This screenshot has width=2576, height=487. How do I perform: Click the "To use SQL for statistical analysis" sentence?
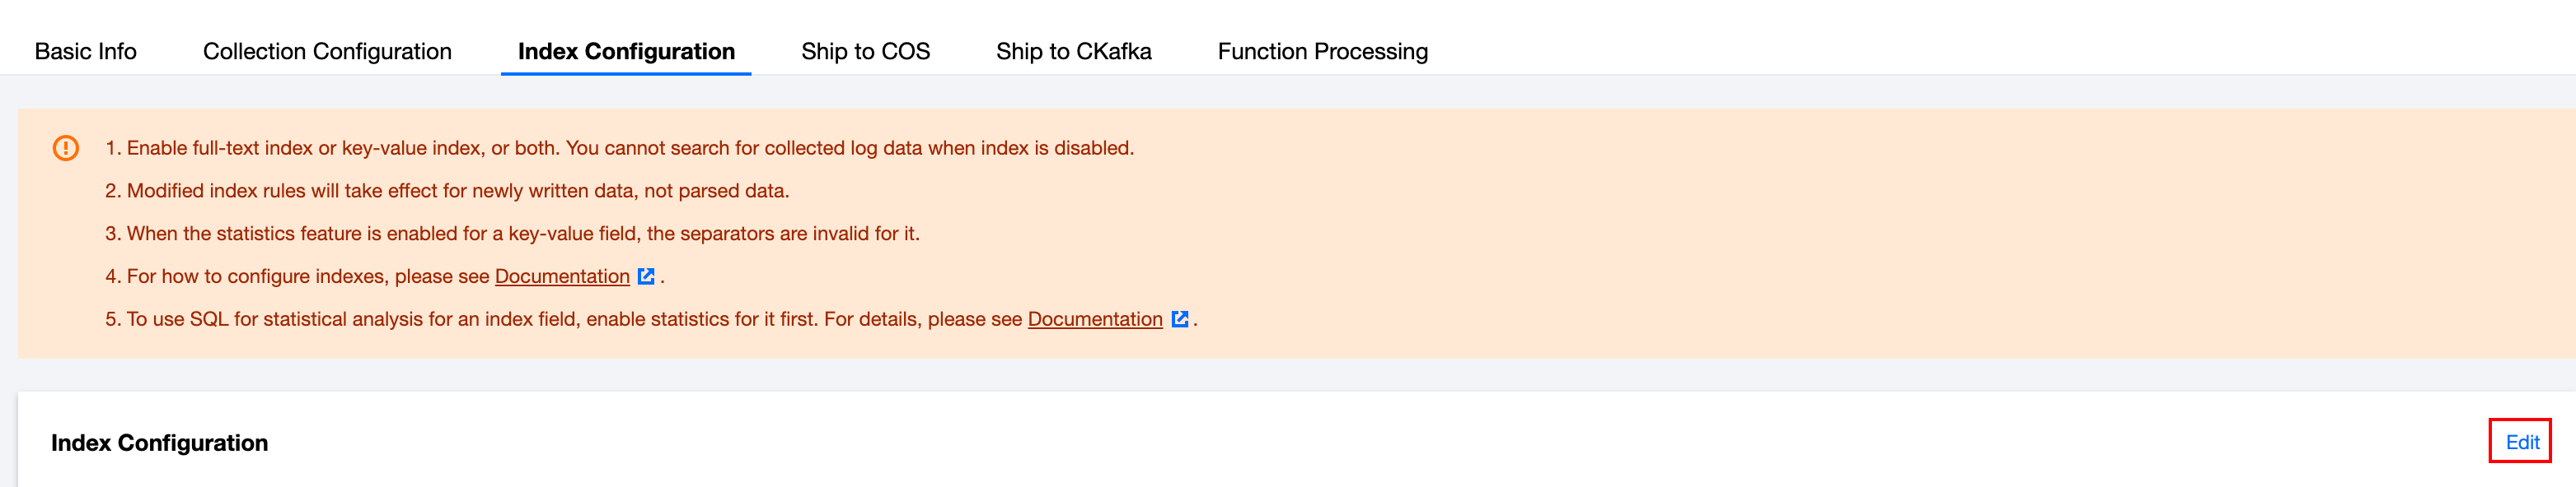470,319
